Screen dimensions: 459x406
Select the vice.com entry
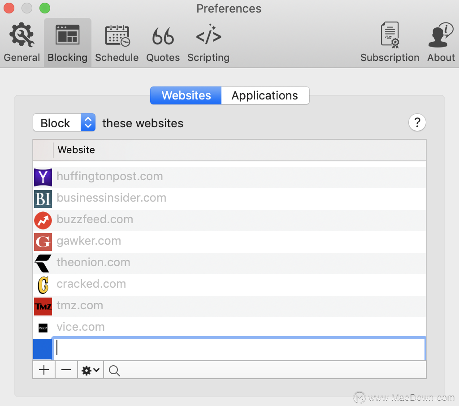[x=229, y=328]
